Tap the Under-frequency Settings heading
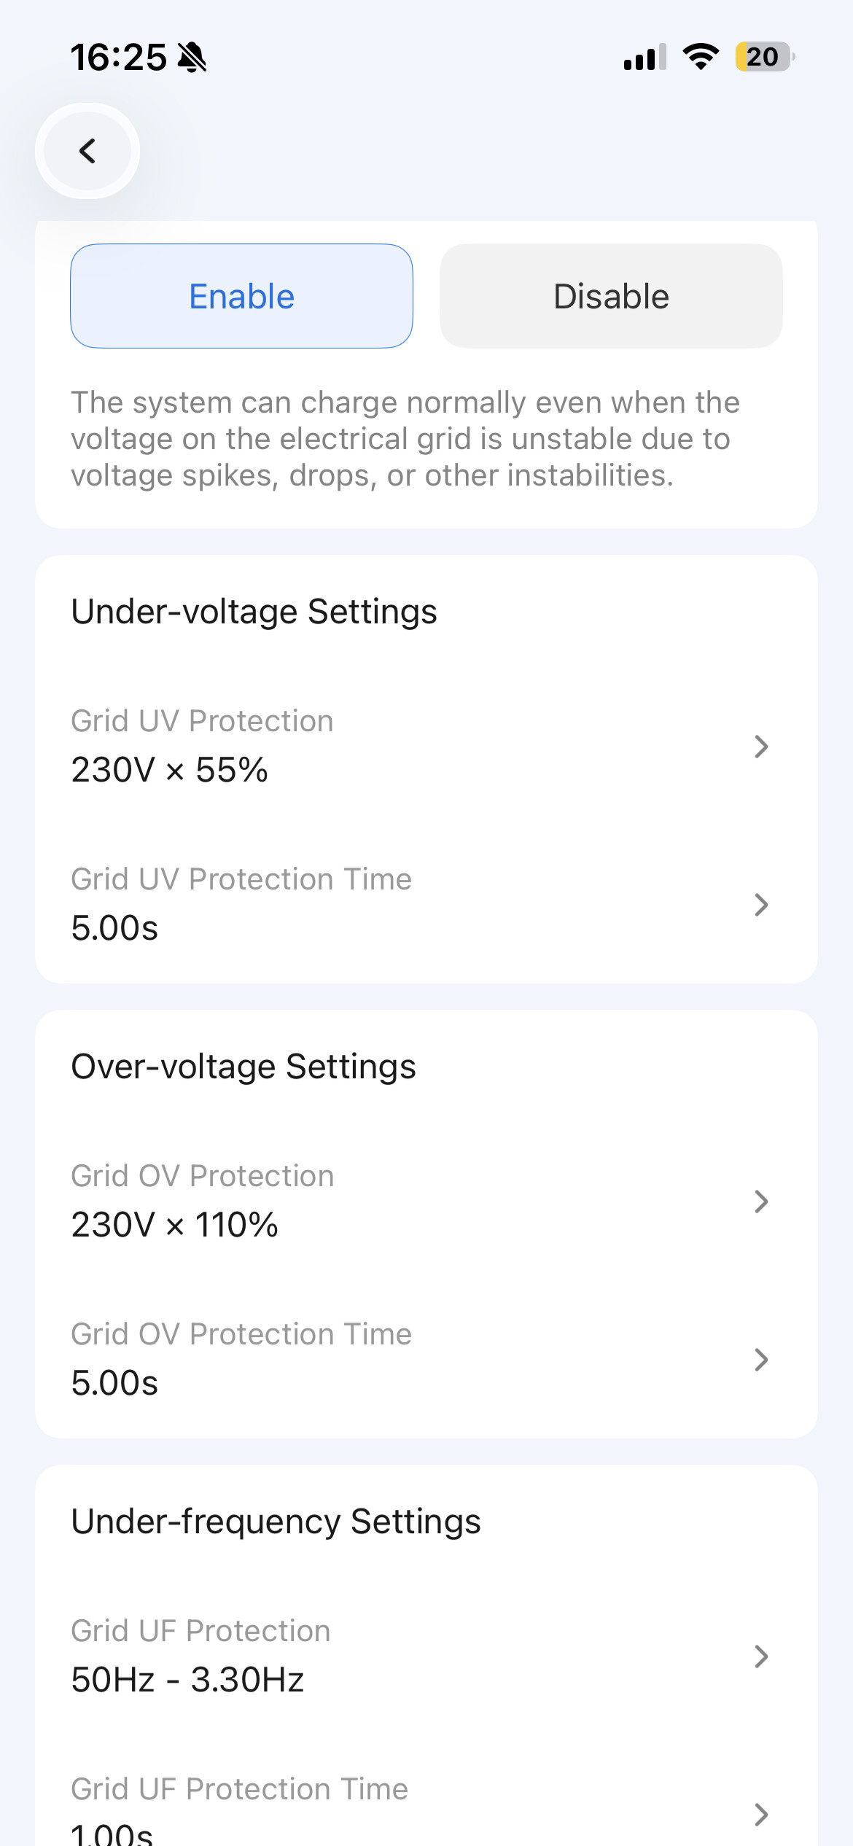The width and height of the screenshot is (853, 1846). [x=276, y=1522]
